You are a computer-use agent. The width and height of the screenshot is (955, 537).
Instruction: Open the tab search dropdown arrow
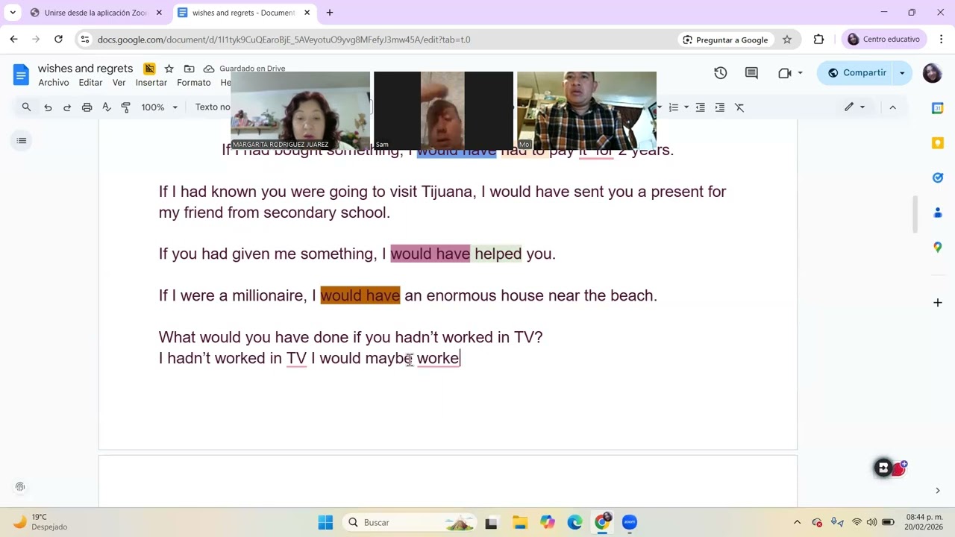(x=13, y=13)
